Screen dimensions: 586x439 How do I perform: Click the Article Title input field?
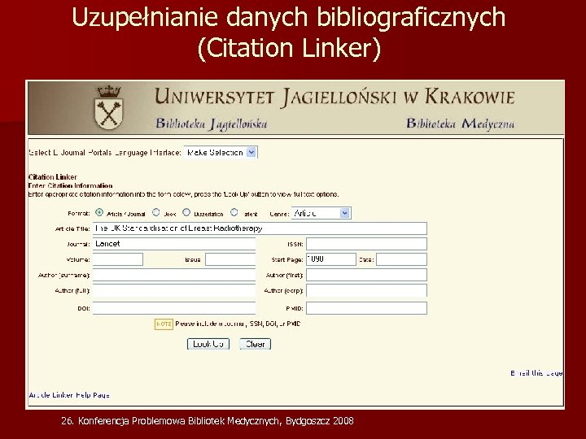260,228
